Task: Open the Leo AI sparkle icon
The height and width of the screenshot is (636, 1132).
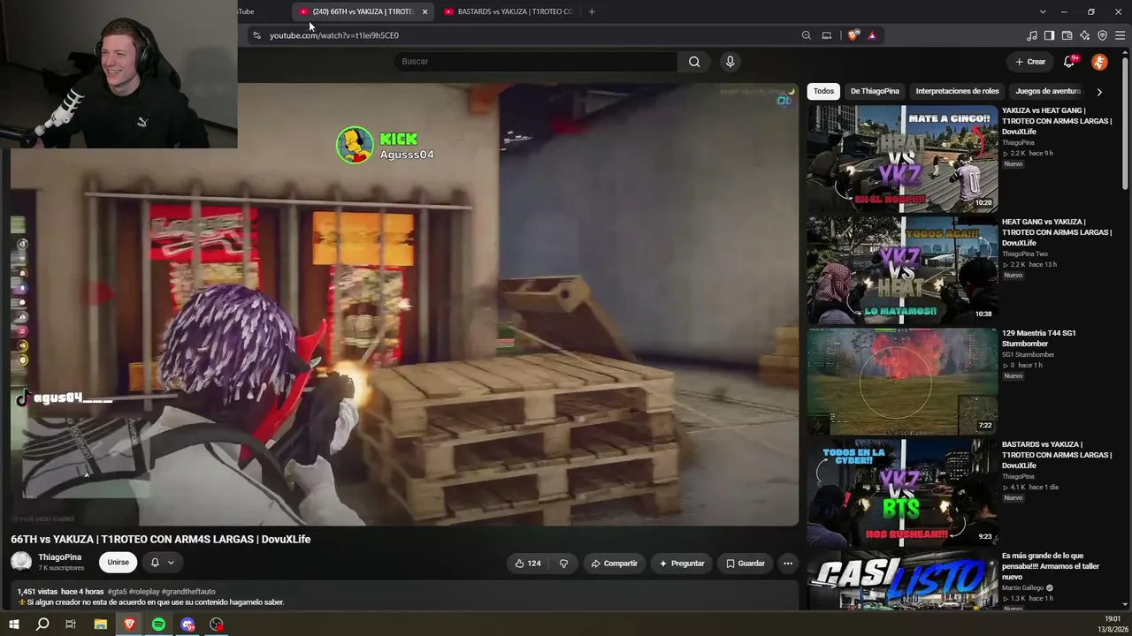Action: [1084, 35]
